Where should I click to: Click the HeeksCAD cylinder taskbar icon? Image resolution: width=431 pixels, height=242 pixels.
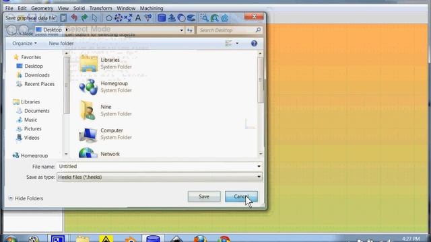(x=153, y=239)
